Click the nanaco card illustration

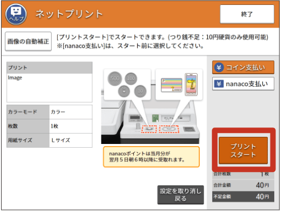point(172,85)
